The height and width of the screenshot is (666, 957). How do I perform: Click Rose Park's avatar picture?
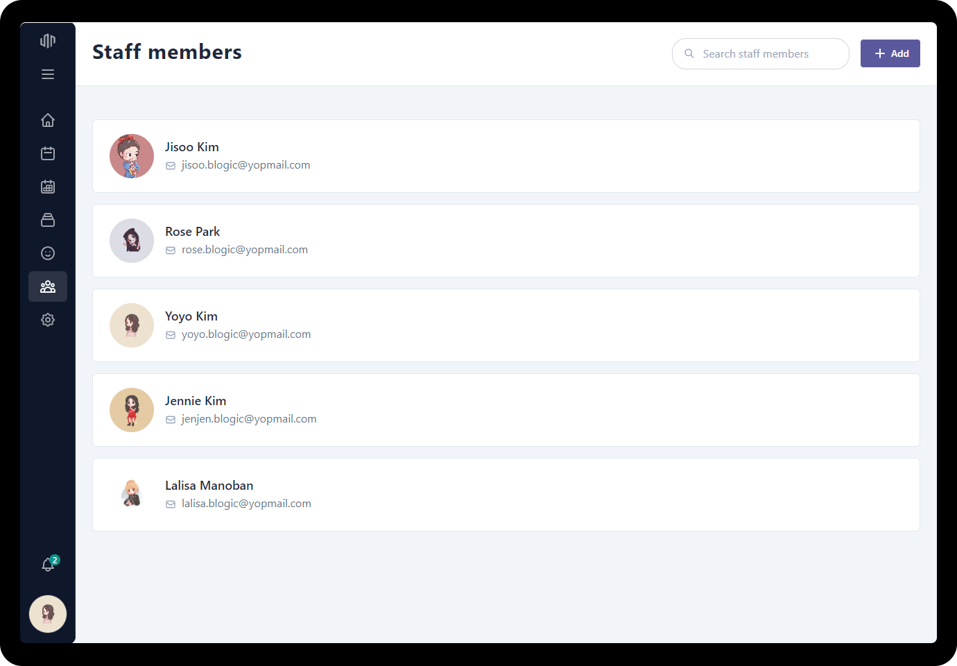click(132, 241)
